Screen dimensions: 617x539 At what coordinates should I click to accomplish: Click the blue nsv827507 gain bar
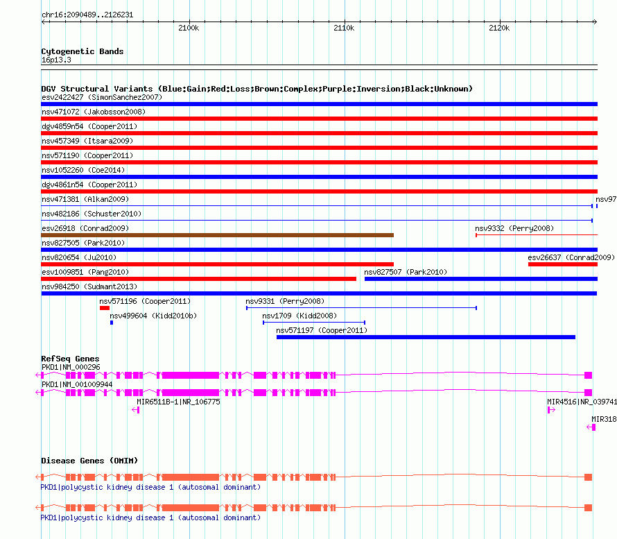pos(481,279)
